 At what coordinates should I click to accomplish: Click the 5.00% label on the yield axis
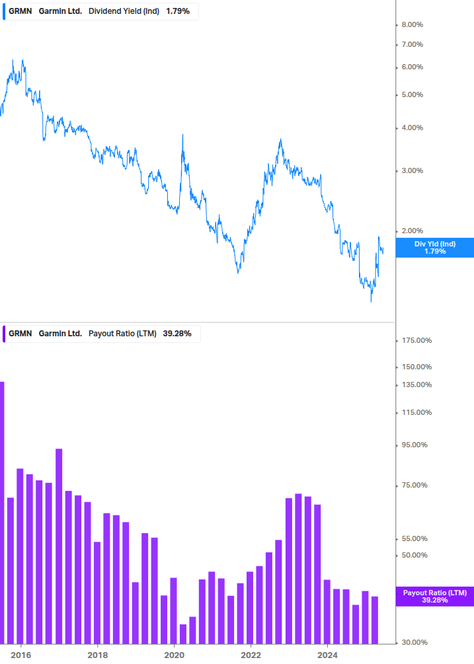click(x=412, y=95)
